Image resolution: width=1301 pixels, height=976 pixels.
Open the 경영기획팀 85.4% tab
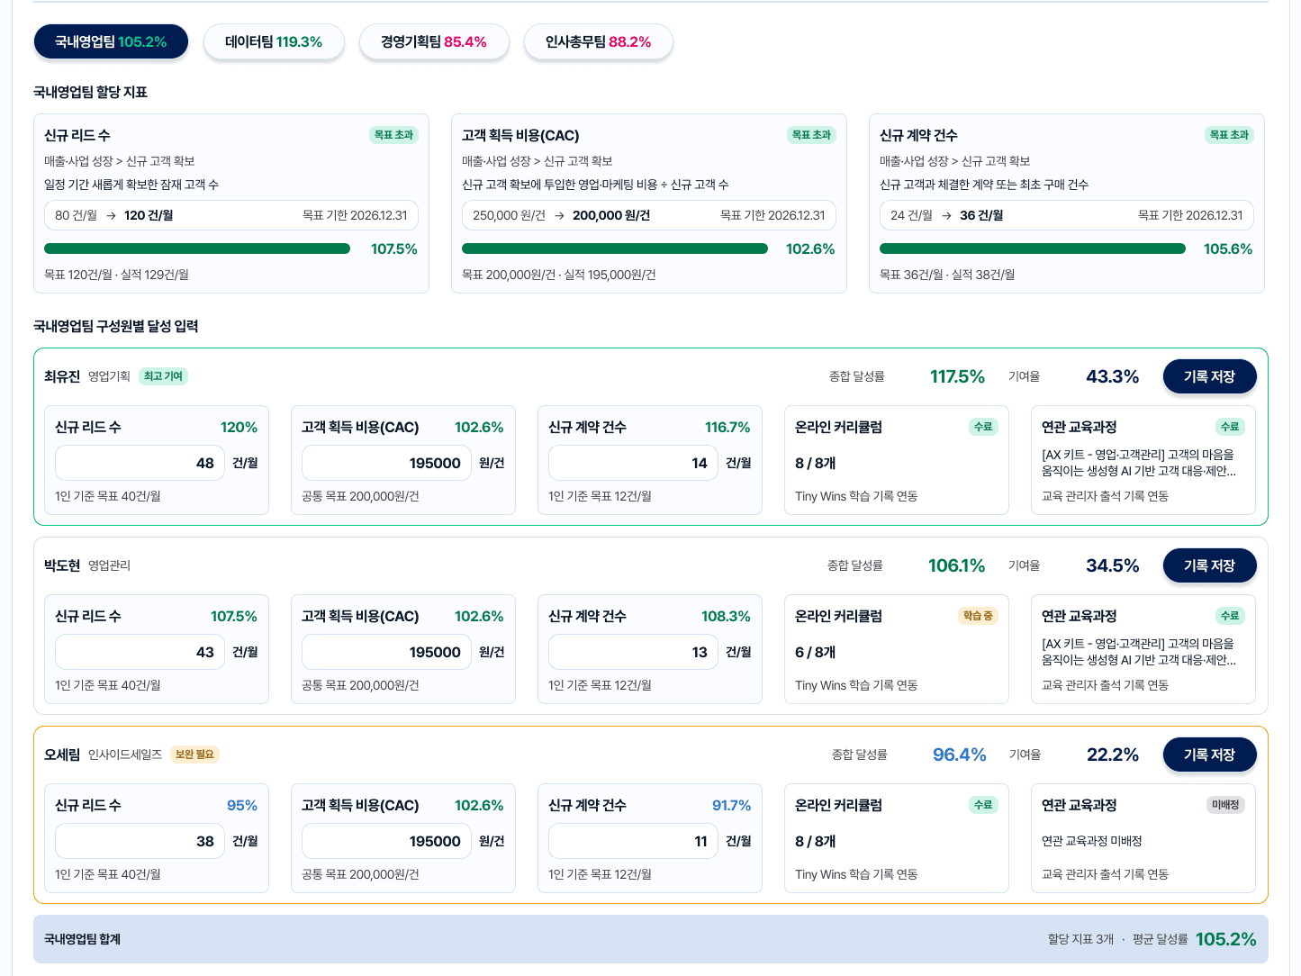tap(434, 41)
